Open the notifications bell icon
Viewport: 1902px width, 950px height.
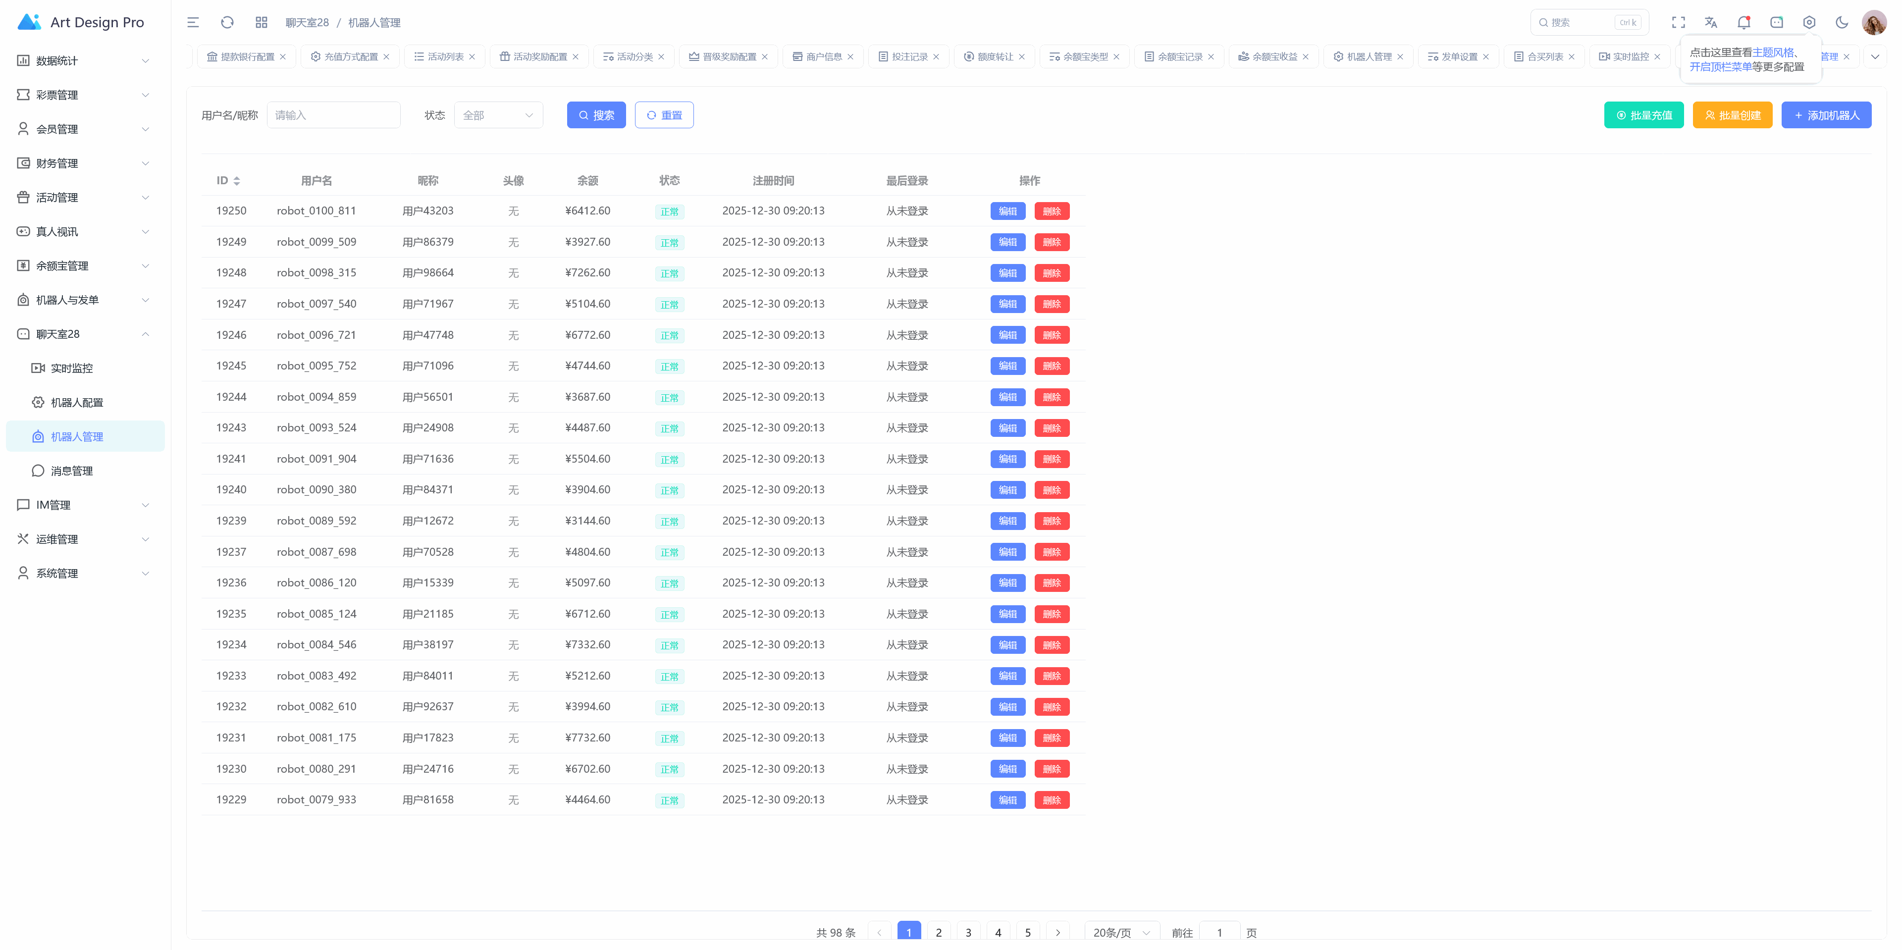tap(1743, 22)
